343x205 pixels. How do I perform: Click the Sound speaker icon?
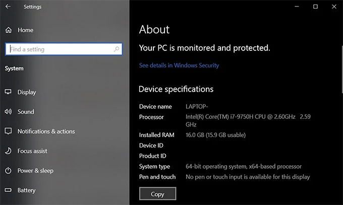tap(8, 112)
